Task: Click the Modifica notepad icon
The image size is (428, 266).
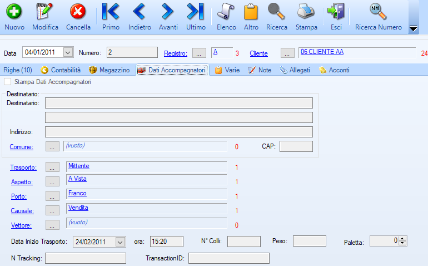Action: [x=45, y=12]
